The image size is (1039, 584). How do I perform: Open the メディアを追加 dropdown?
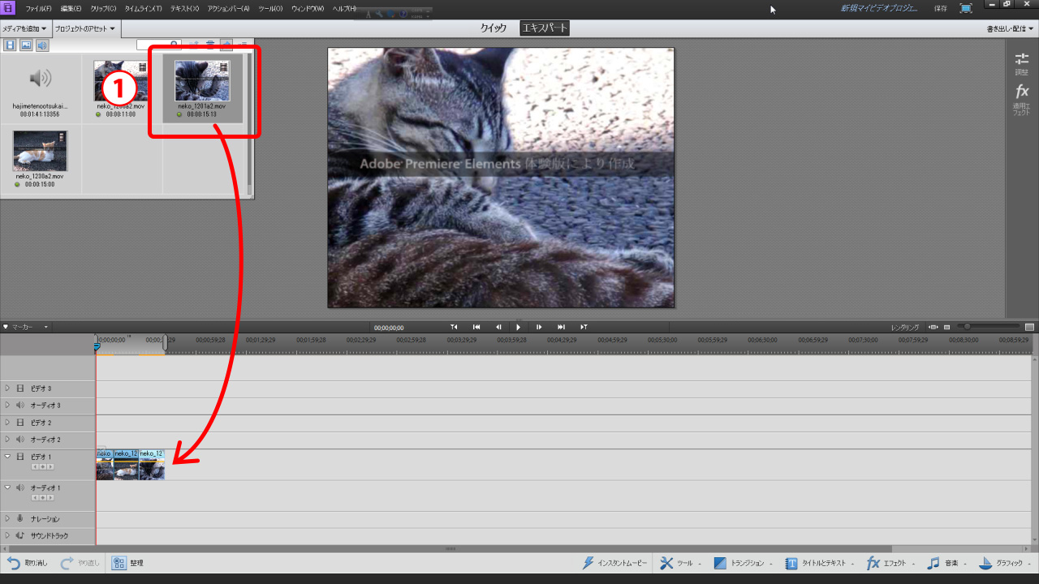[x=24, y=28]
